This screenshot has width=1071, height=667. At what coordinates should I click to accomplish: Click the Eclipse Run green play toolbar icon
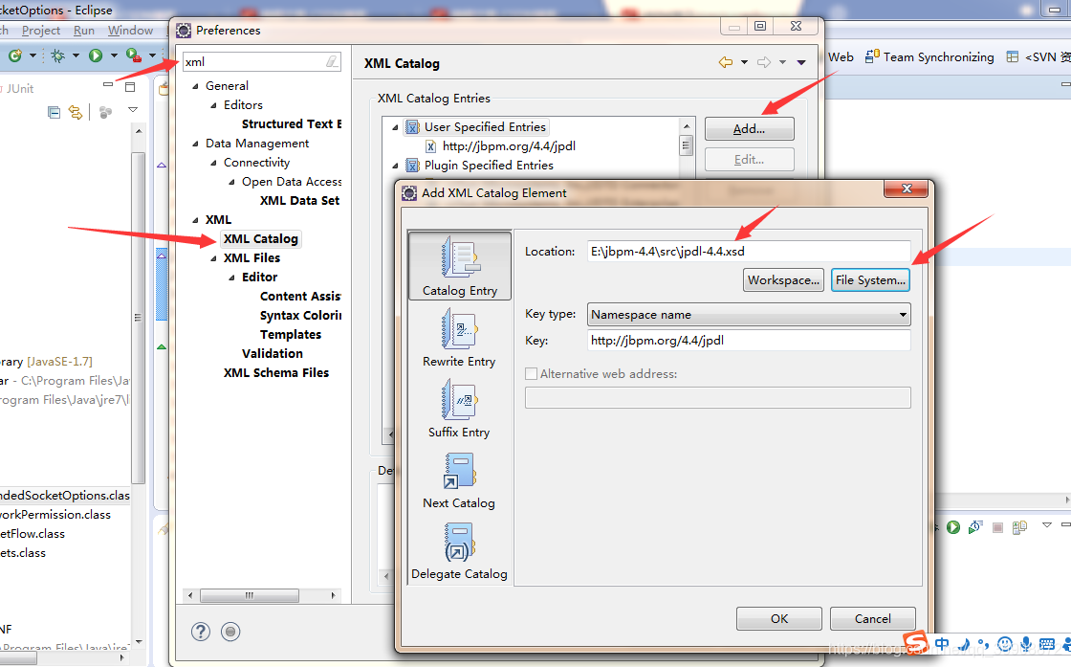point(96,56)
